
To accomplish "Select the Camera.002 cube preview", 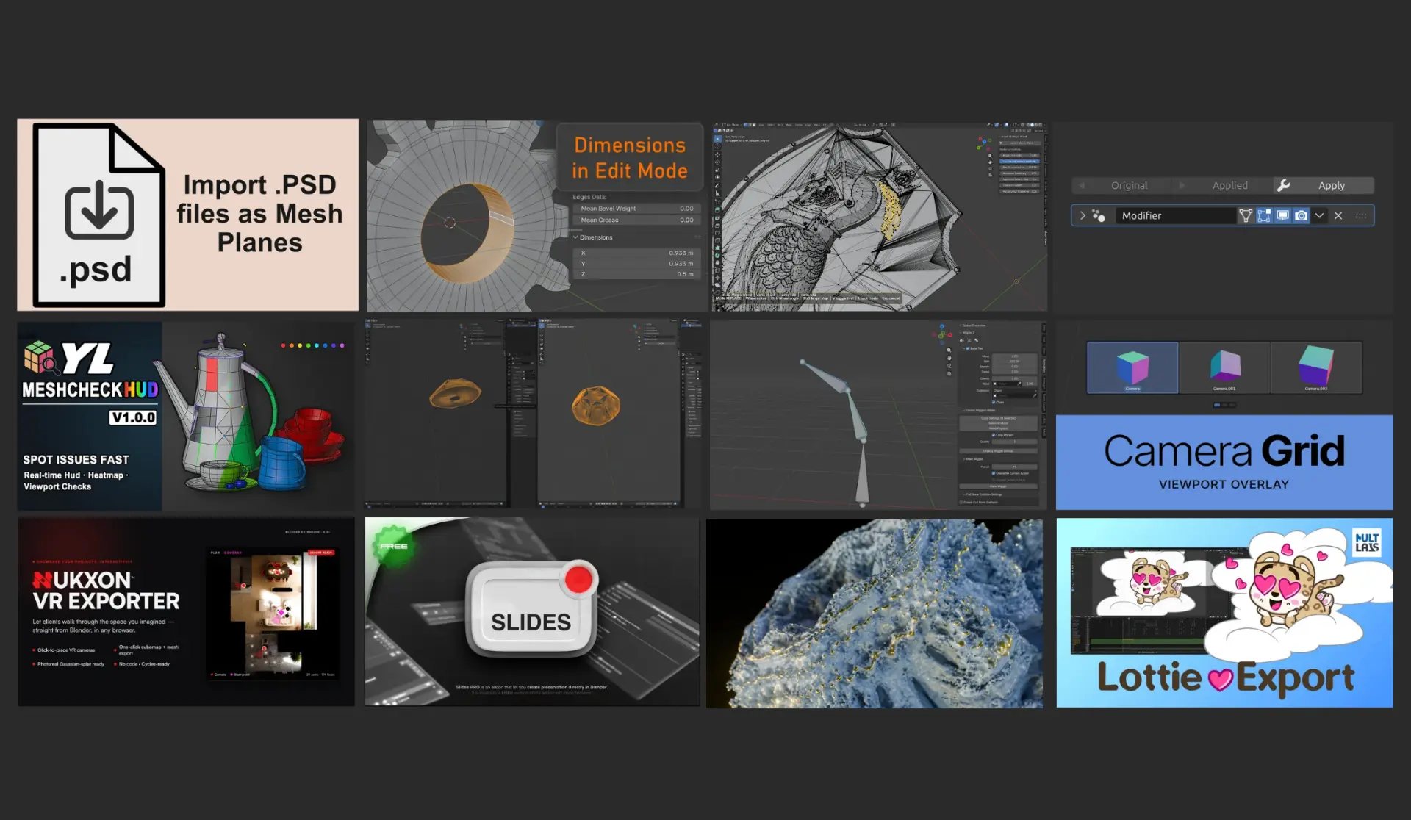I will (x=1316, y=367).
